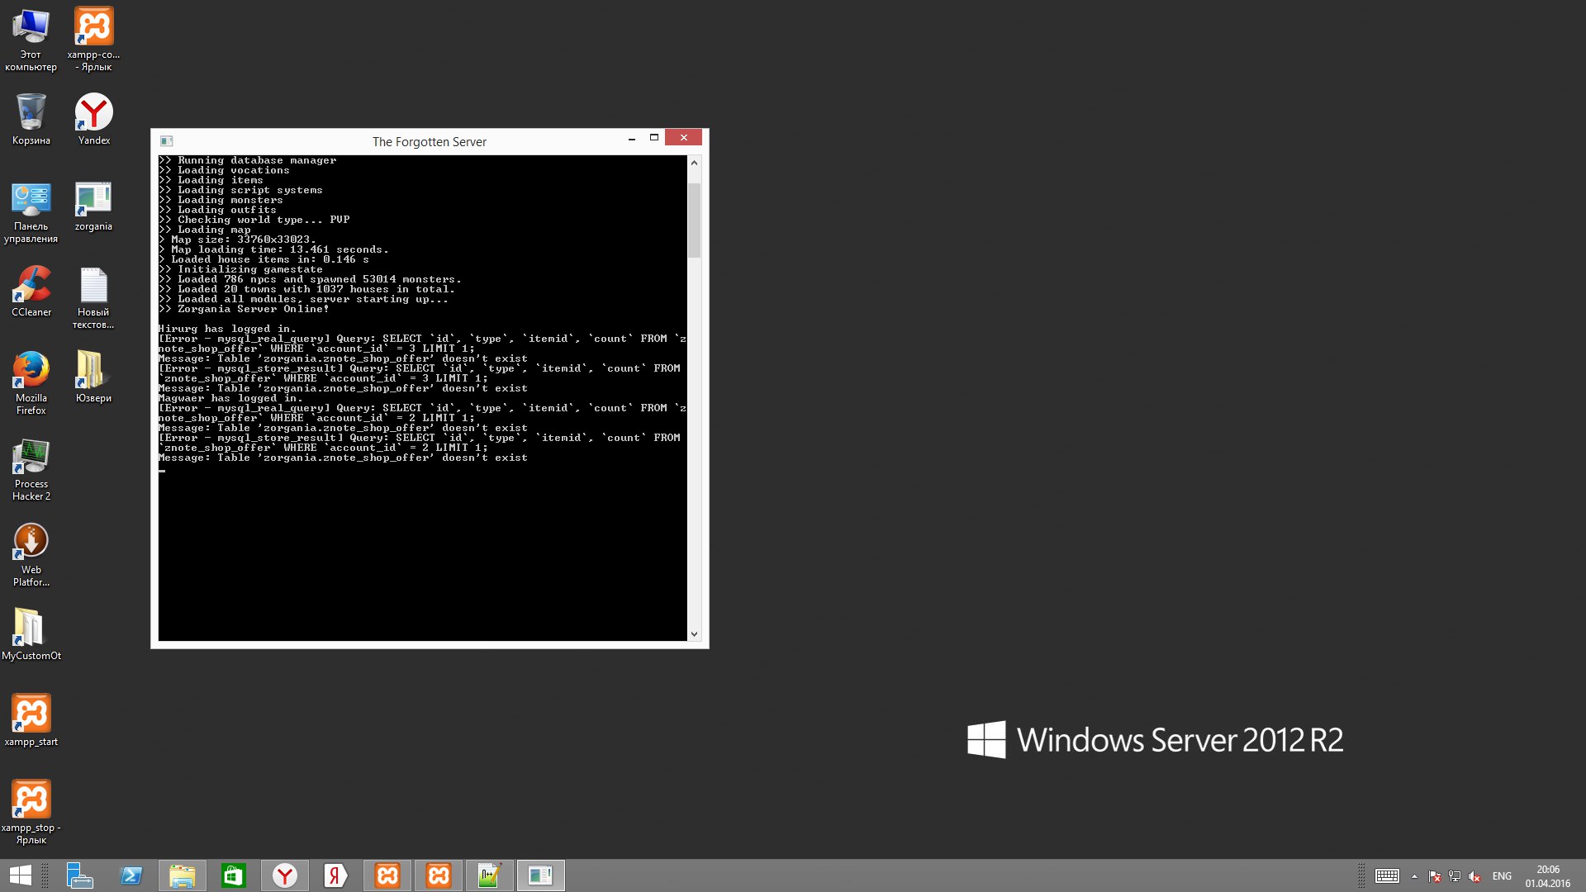This screenshot has height=892, width=1586.
Task: Select the Web Platform installer desktop icon
Action: coord(31,555)
